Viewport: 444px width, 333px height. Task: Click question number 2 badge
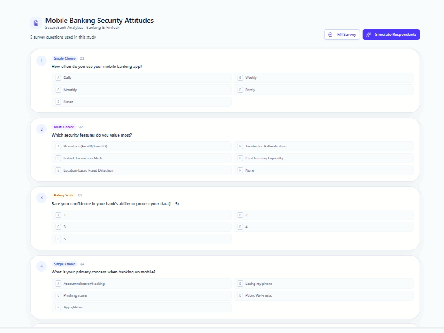[x=42, y=129]
